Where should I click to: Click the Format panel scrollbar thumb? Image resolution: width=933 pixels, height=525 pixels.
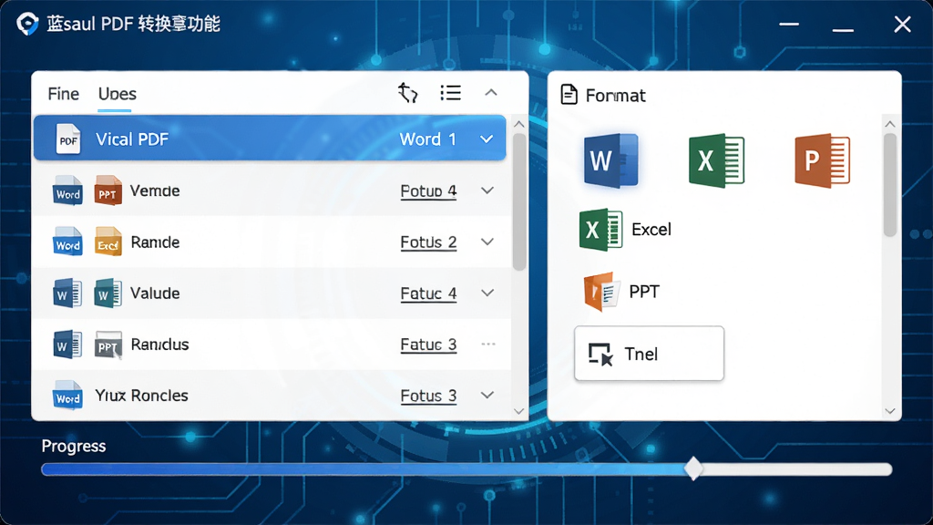(x=890, y=185)
